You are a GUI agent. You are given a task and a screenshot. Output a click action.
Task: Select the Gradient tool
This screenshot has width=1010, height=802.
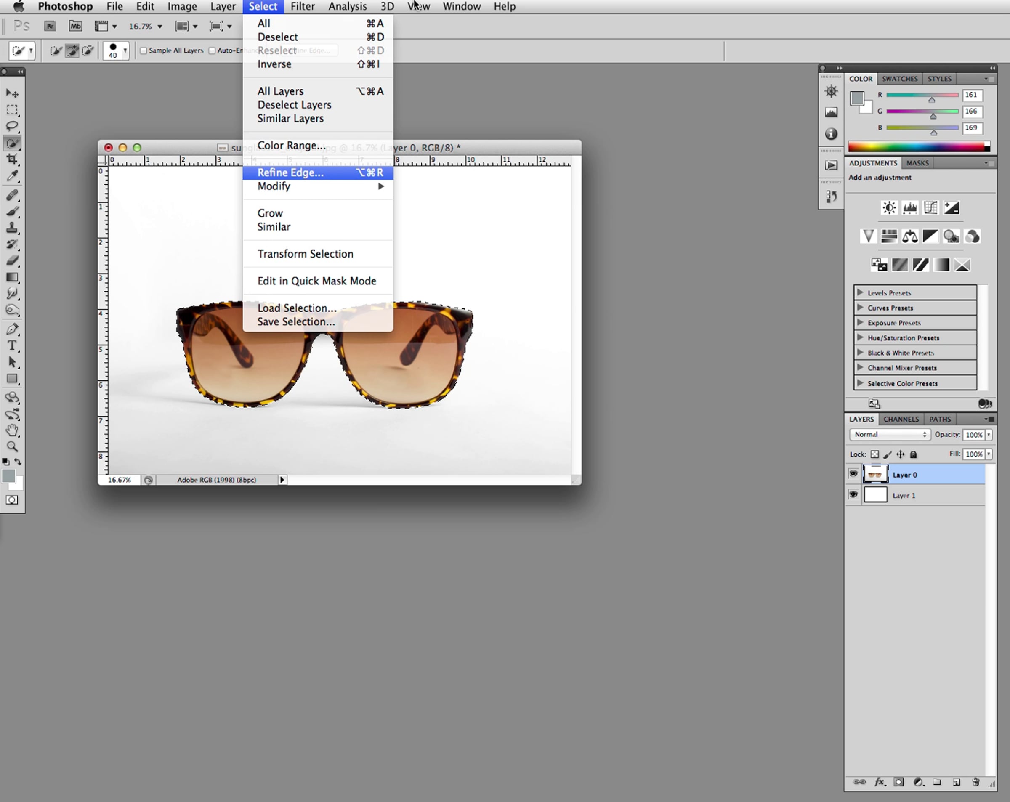coord(12,277)
